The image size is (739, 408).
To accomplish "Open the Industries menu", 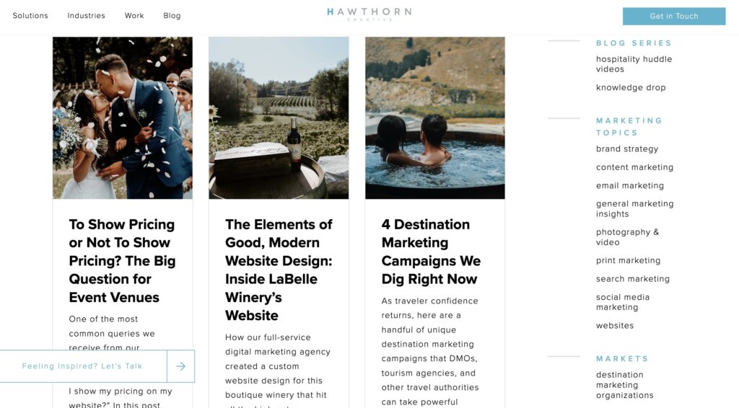I will tap(87, 16).
